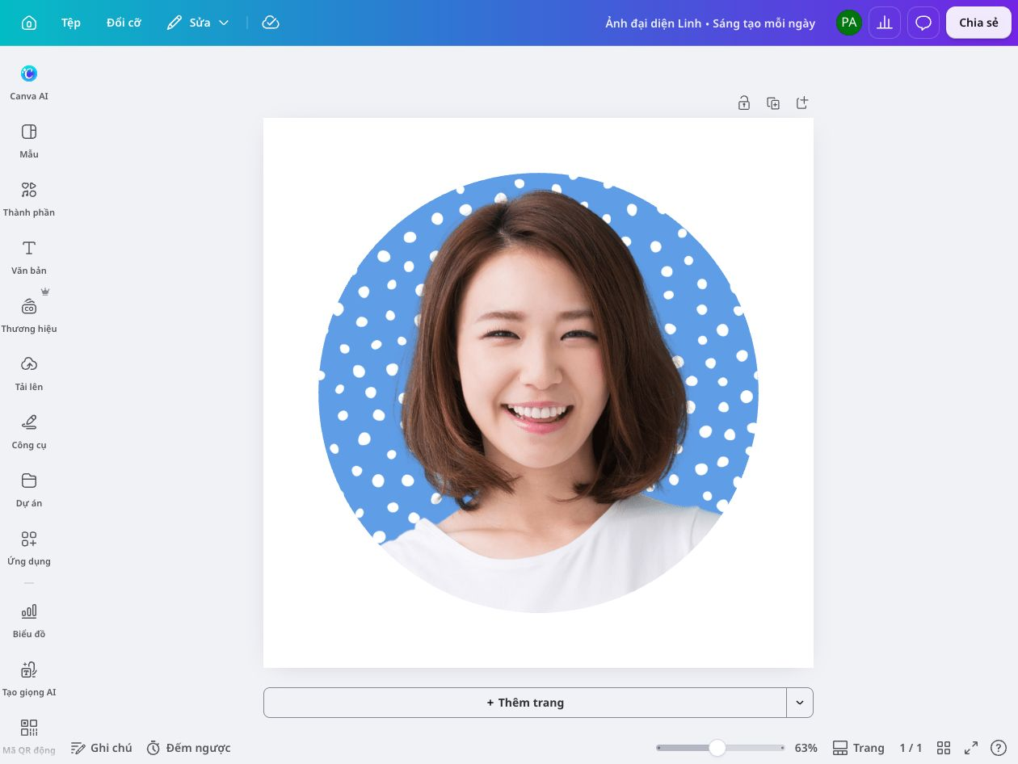The width and height of the screenshot is (1018, 764).
Task: Open the Tải lên uploads panel
Action: 29,373
